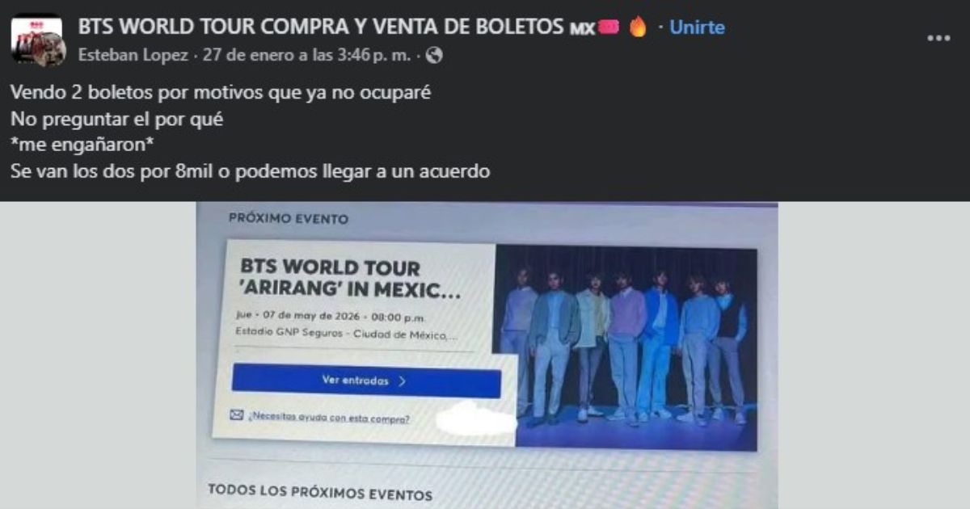Image resolution: width=970 pixels, height=509 pixels.
Task: Click the pink ticket emoji in title
Action: tap(609, 27)
